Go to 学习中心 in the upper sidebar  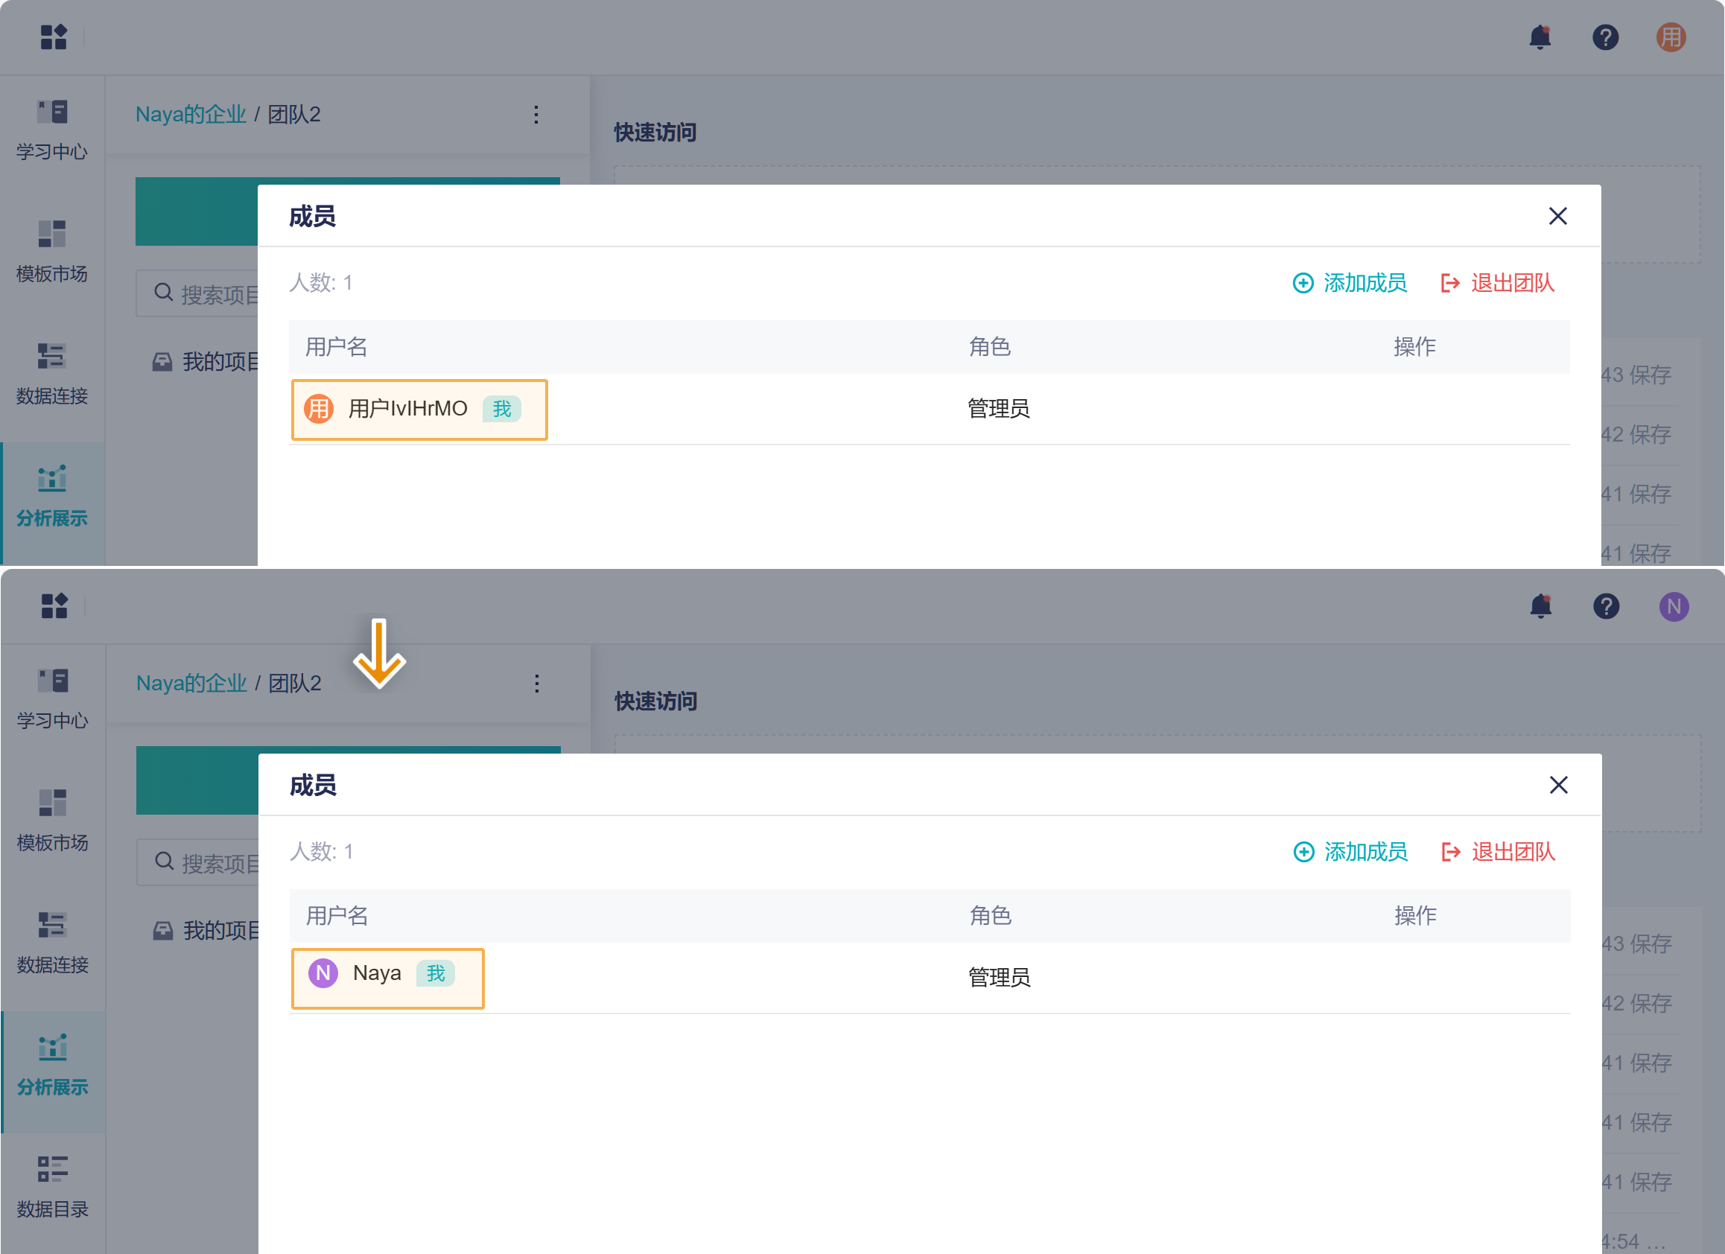52,130
